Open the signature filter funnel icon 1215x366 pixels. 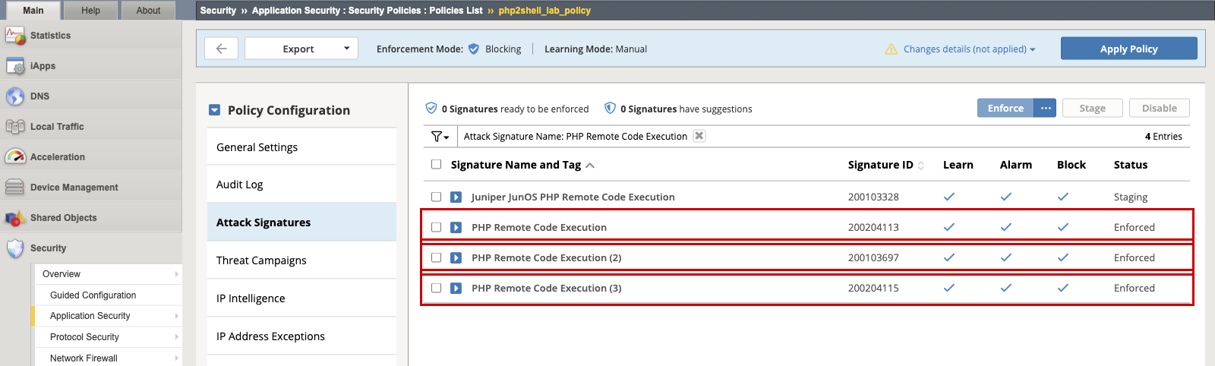click(440, 137)
